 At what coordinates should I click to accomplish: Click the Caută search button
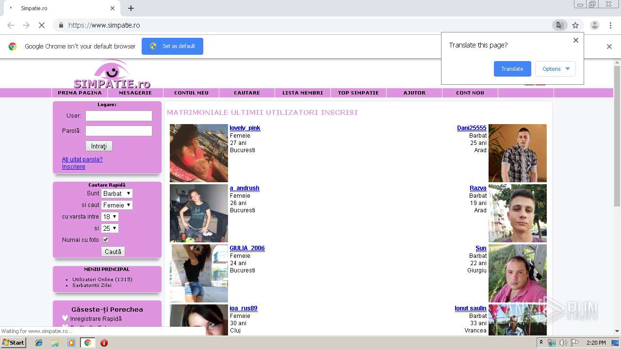(x=113, y=252)
